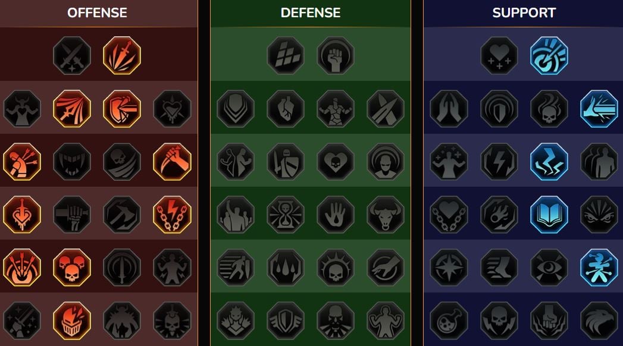Select the triple skull offense mastery
This screenshot has height=346, width=623.
pos(72,268)
